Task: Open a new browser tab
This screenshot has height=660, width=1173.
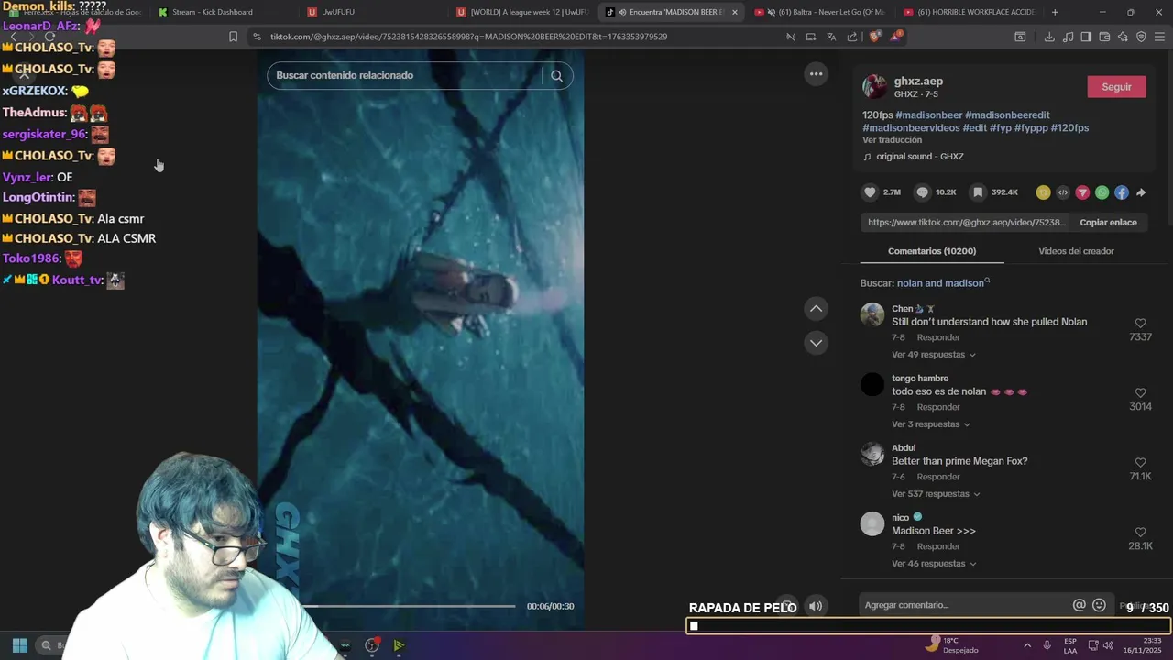Action: [1055, 12]
